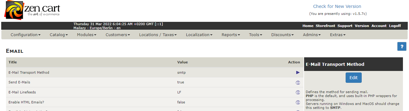The width and height of the screenshot is (409, 111).
Task: Click the false value for Enable HTML Emails?
Action: point(181,103)
